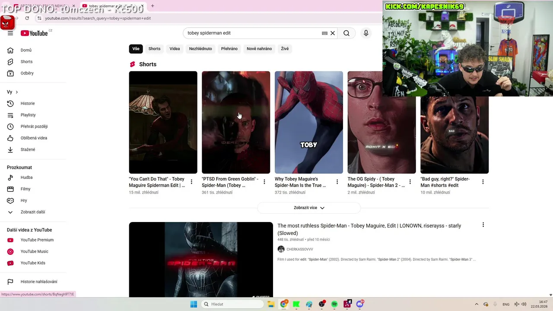Show hidden system tray icons
The image size is (553, 311).
pyautogui.click(x=477, y=304)
